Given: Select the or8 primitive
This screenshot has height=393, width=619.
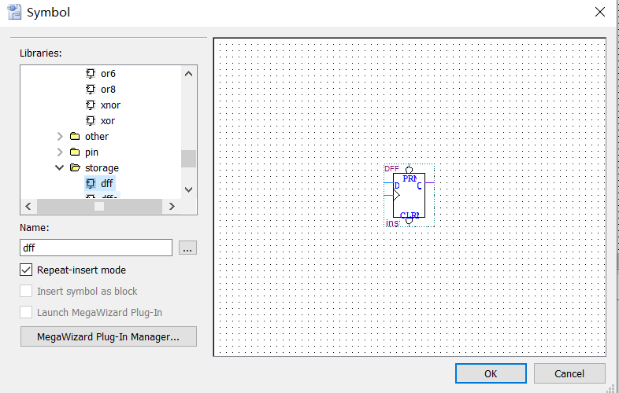Looking at the screenshot, I should click(x=108, y=89).
